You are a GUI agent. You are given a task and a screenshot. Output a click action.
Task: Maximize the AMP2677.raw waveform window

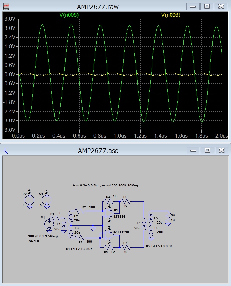(207, 6)
